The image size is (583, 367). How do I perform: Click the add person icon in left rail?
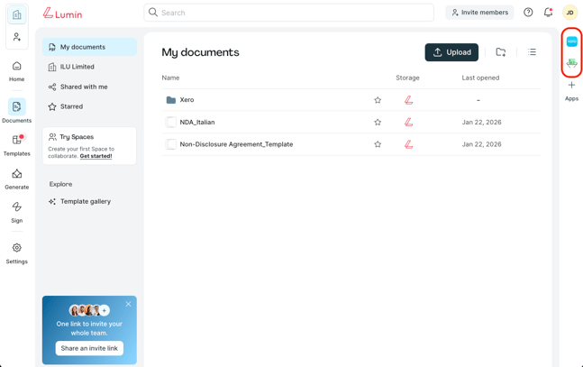point(17,37)
